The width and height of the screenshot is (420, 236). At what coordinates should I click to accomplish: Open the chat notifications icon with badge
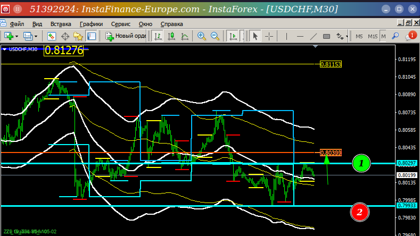click(410, 36)
